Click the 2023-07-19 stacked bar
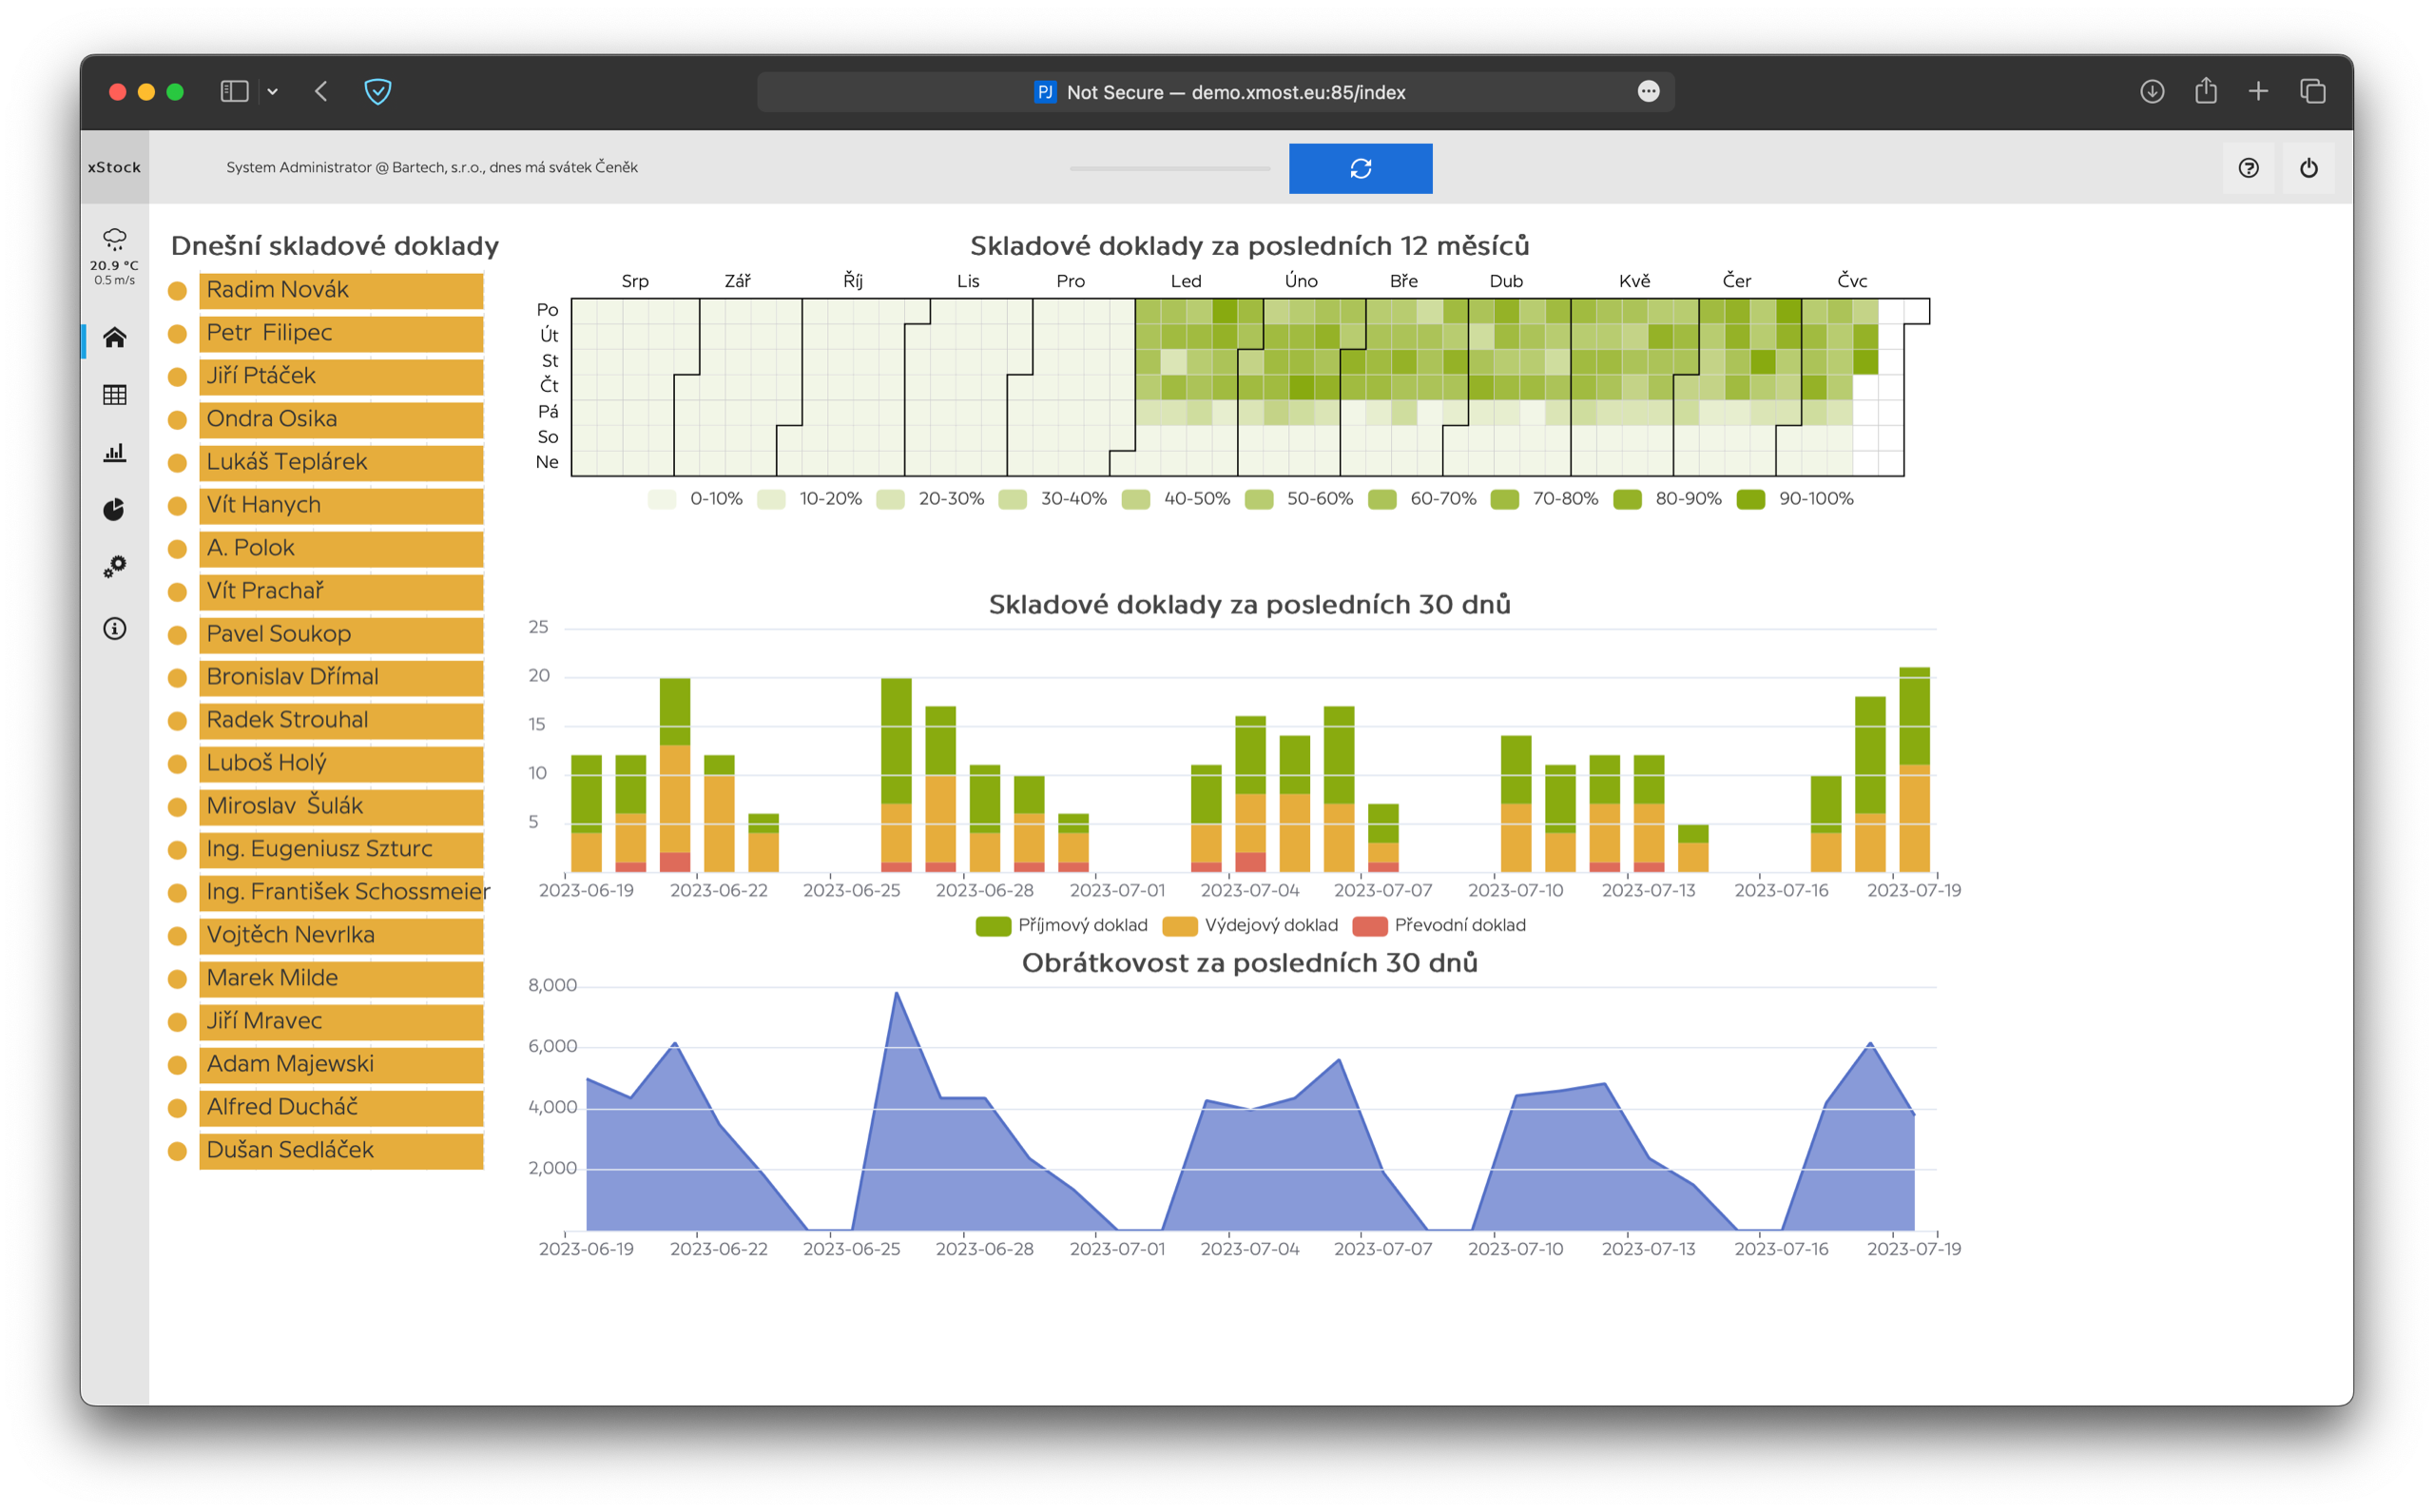Screen dimensions: 2434x1512 click(1914, 770)
